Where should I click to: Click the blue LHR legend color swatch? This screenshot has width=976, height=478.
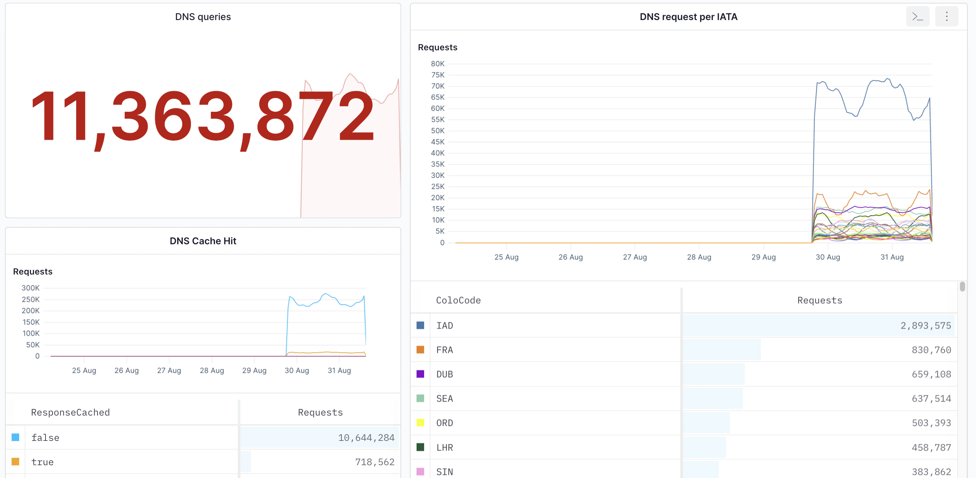pyautogui.click(x=420, y=447)
